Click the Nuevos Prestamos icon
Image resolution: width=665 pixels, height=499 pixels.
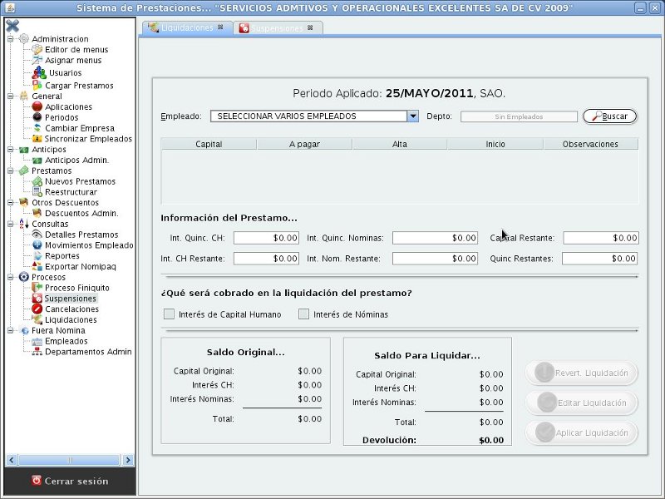click(x=37, y=181)
